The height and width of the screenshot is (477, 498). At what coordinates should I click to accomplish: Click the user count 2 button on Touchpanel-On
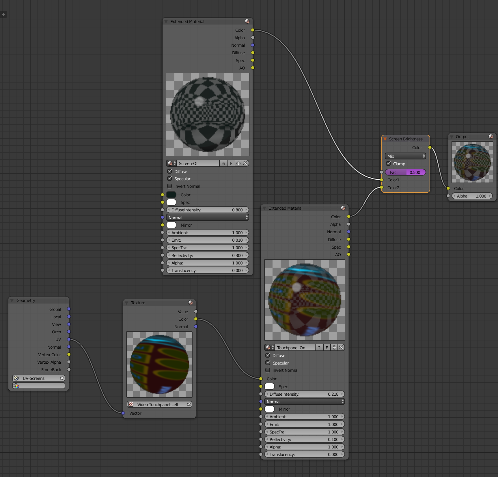pos(319,348)
